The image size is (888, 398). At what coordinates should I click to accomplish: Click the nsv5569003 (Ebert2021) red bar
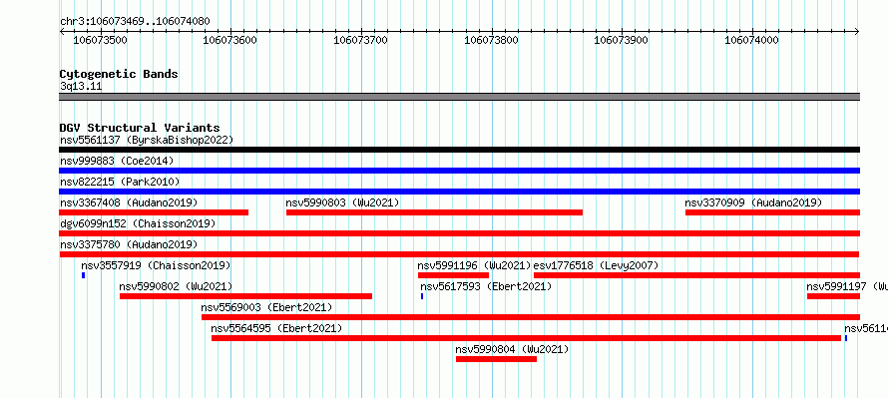pos(531,317)
